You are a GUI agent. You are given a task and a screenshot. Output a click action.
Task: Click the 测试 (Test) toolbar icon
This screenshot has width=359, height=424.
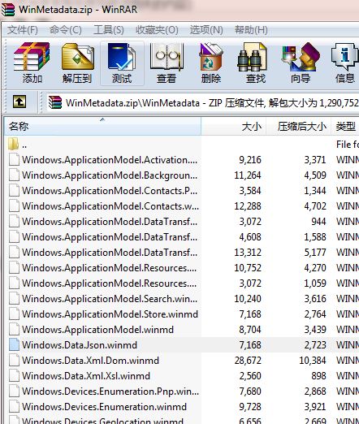[x=122, y=63]
